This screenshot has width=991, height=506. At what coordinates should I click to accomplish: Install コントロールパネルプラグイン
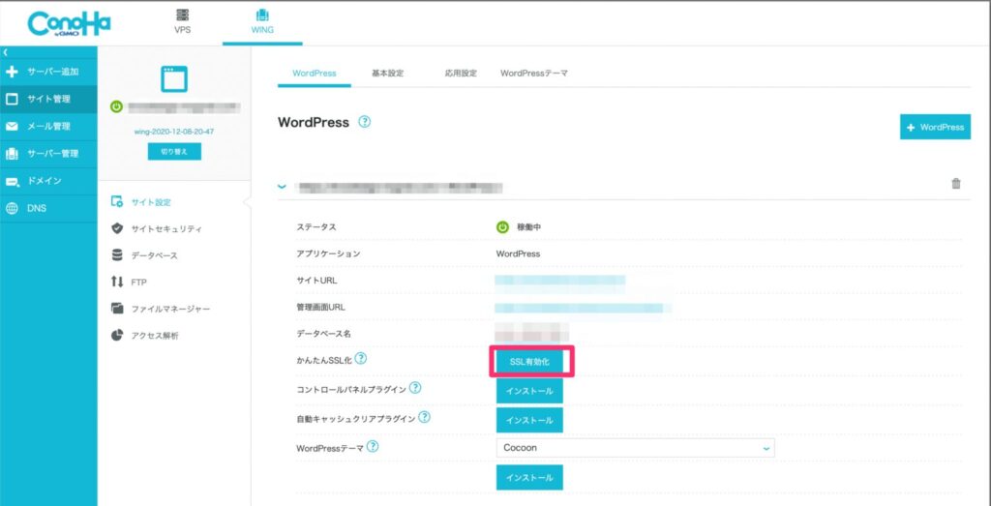[529, 391]
